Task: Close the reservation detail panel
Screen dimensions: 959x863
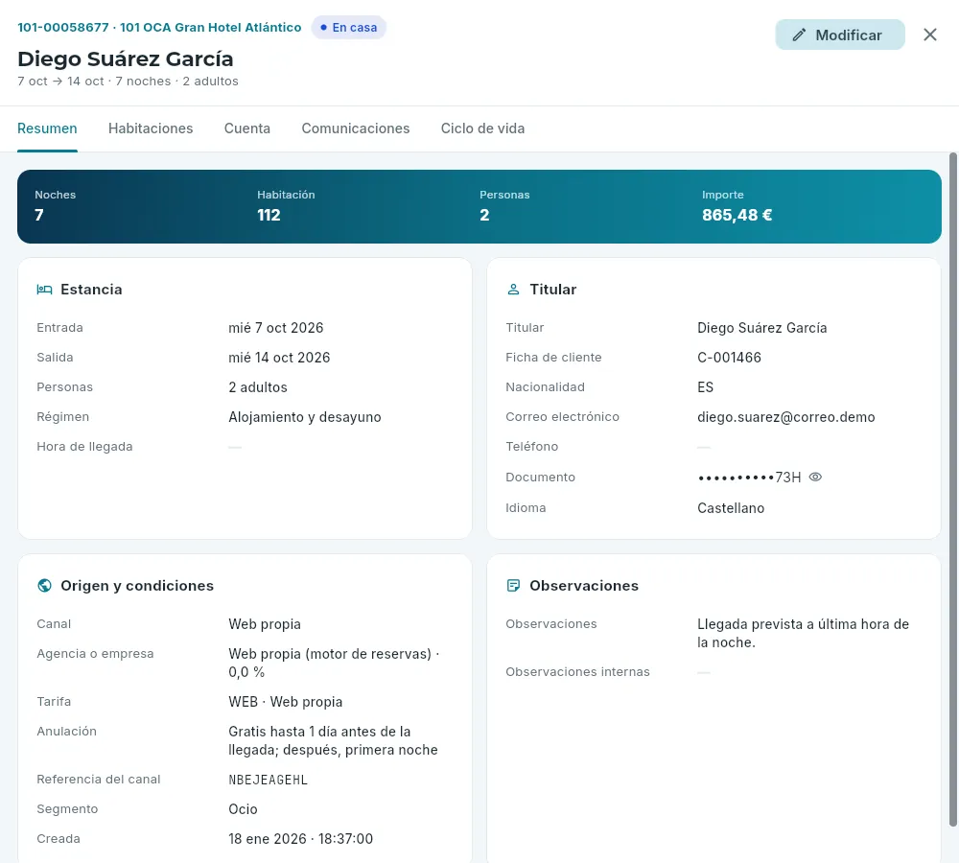Action: pos(929,35)
